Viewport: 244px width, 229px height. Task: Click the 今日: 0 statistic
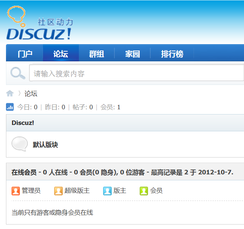pos(27,107)
